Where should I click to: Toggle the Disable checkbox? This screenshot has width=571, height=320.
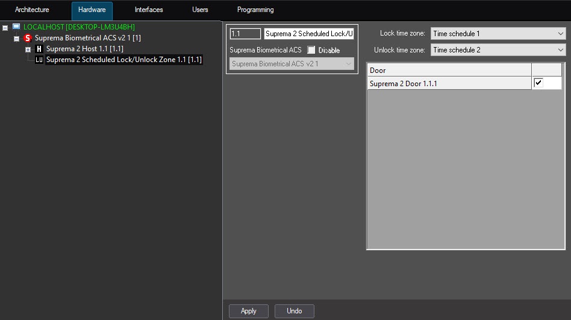coord(311,50)
